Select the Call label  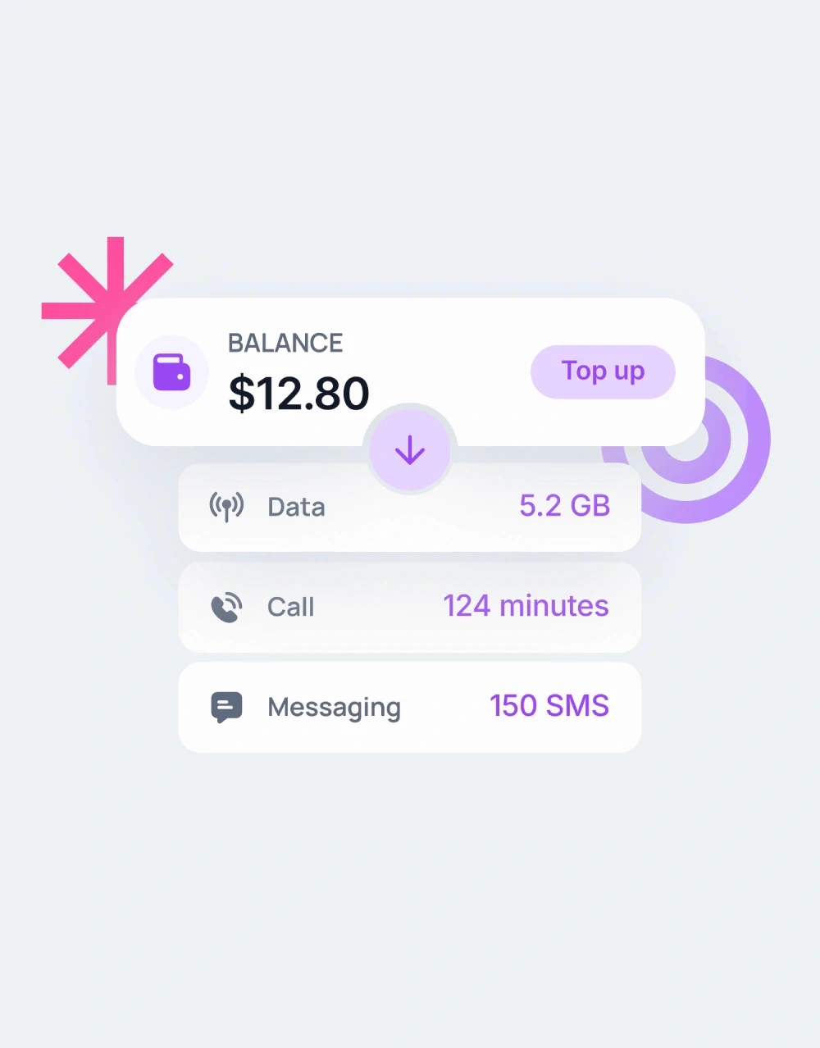[290, 607]
